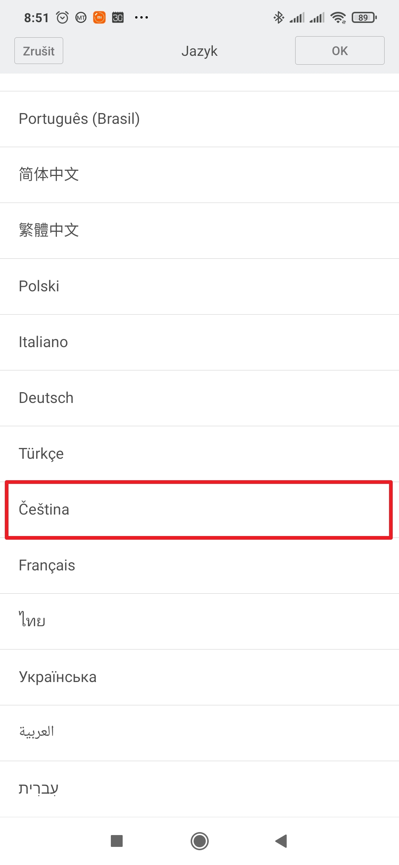Viewport: 399px width, 865px height.
Task: Tap the Android back navigation triangle
Action: (x=282, y=841)
